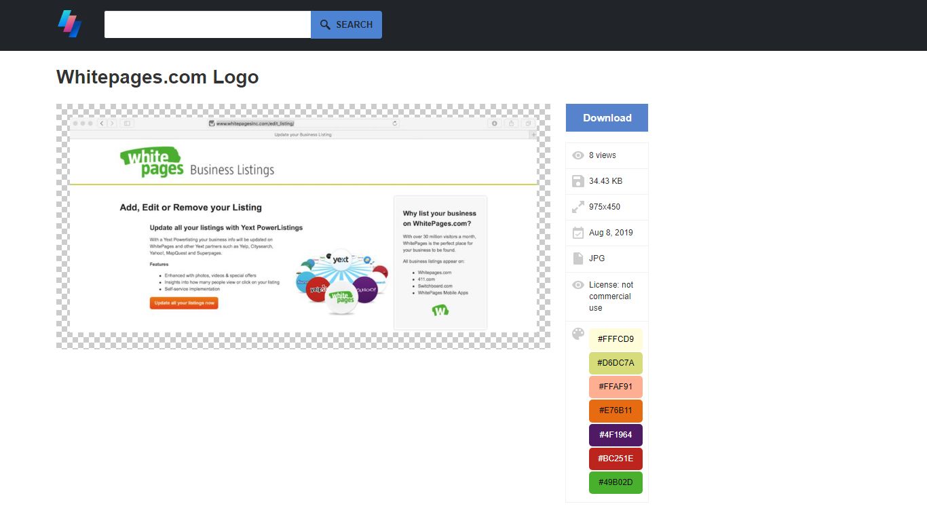Select the #FFAF91 color swatch
The image size is (927, 521).
616,387
